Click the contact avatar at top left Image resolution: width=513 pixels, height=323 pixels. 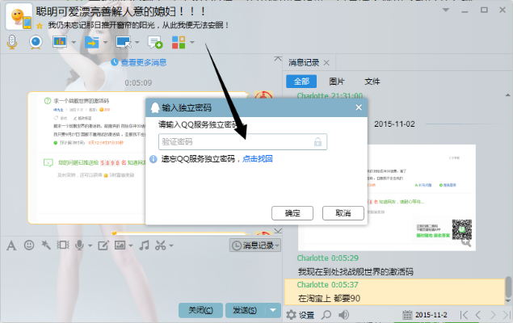point(19,16)
